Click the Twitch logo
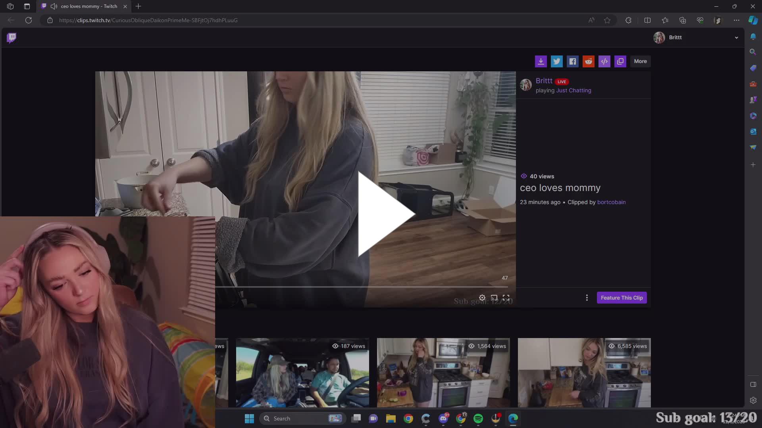762x428 pixels. (12, 37)
